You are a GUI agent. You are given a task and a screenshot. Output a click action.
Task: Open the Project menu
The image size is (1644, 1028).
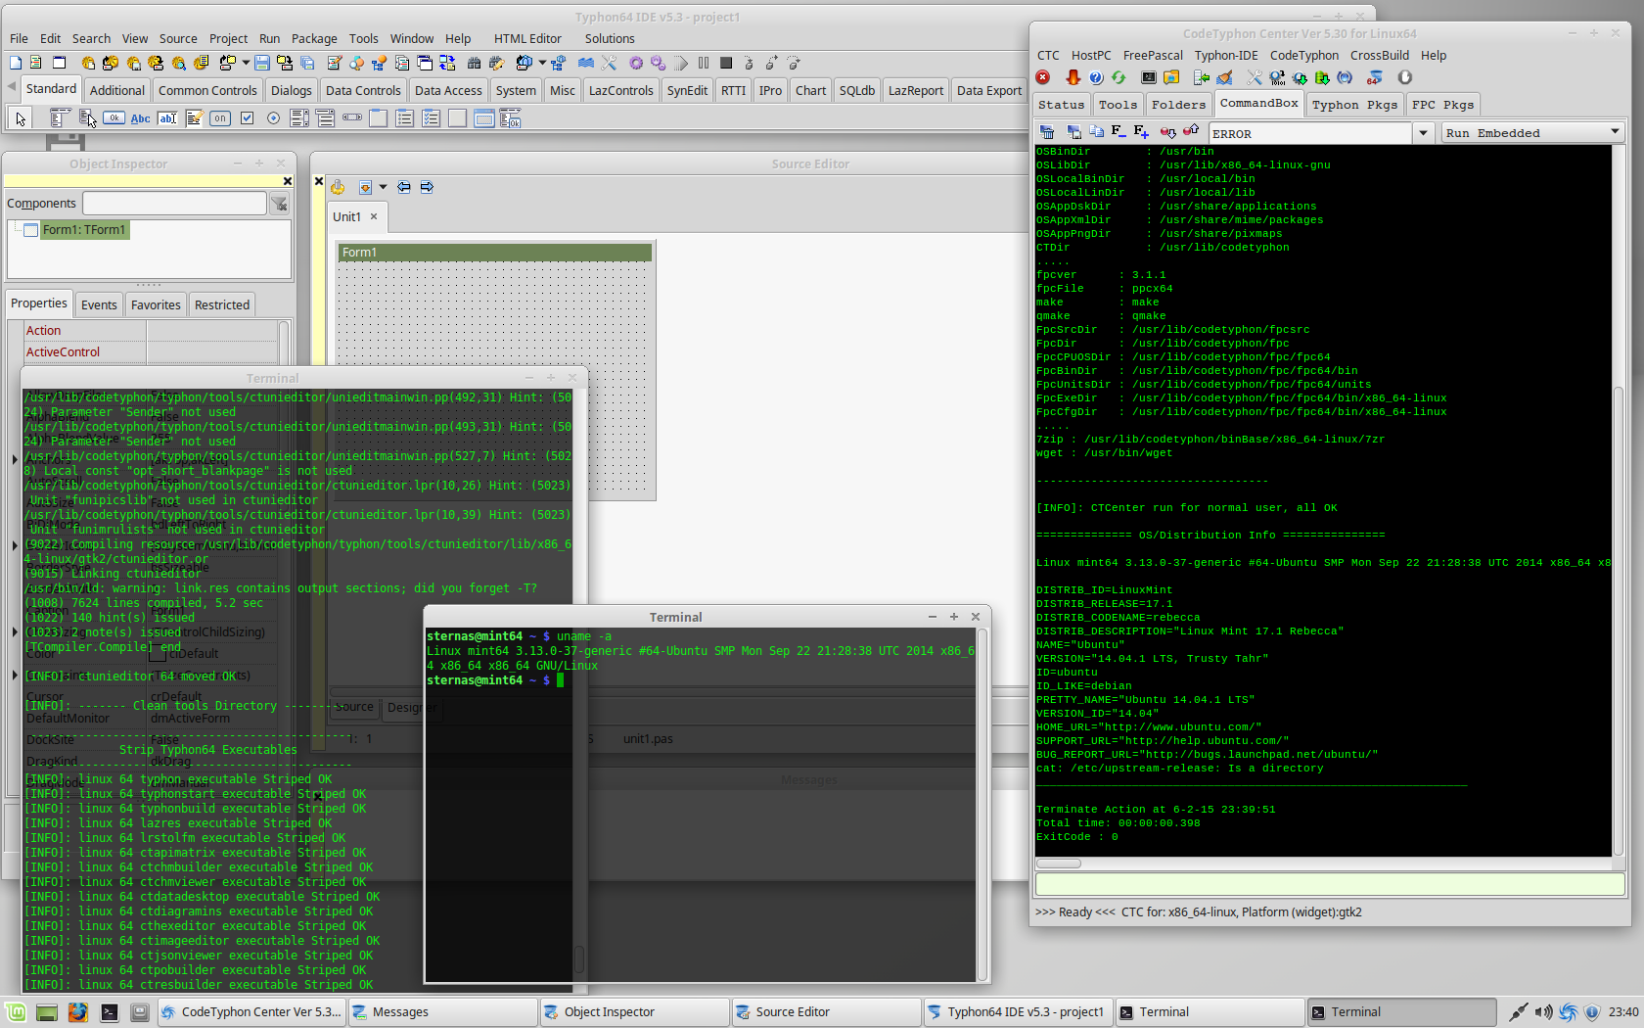tap(228, 39)
